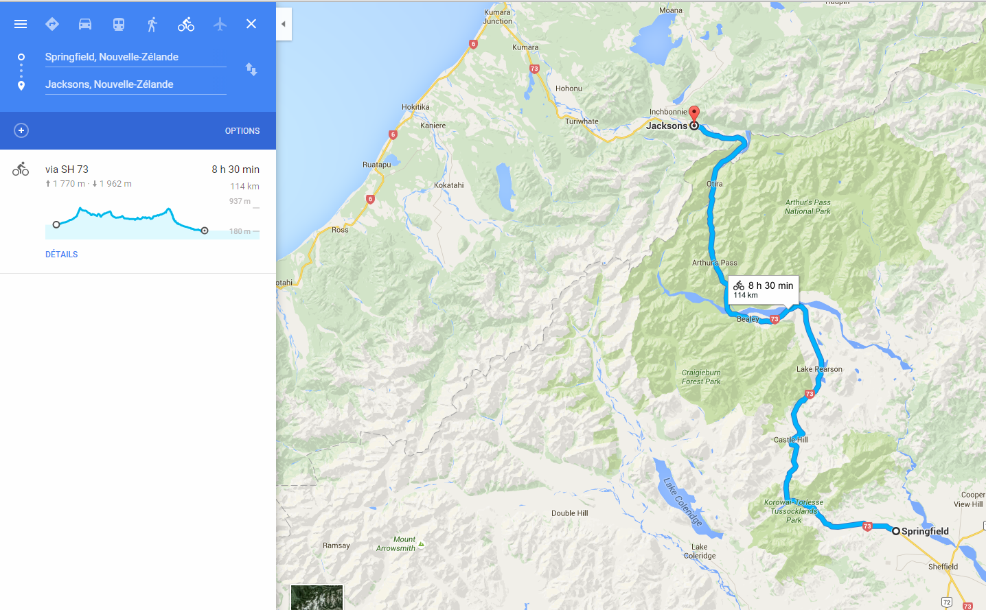Open the hamburger main menu
The image size is (986, 610).
tap(21, 24)
